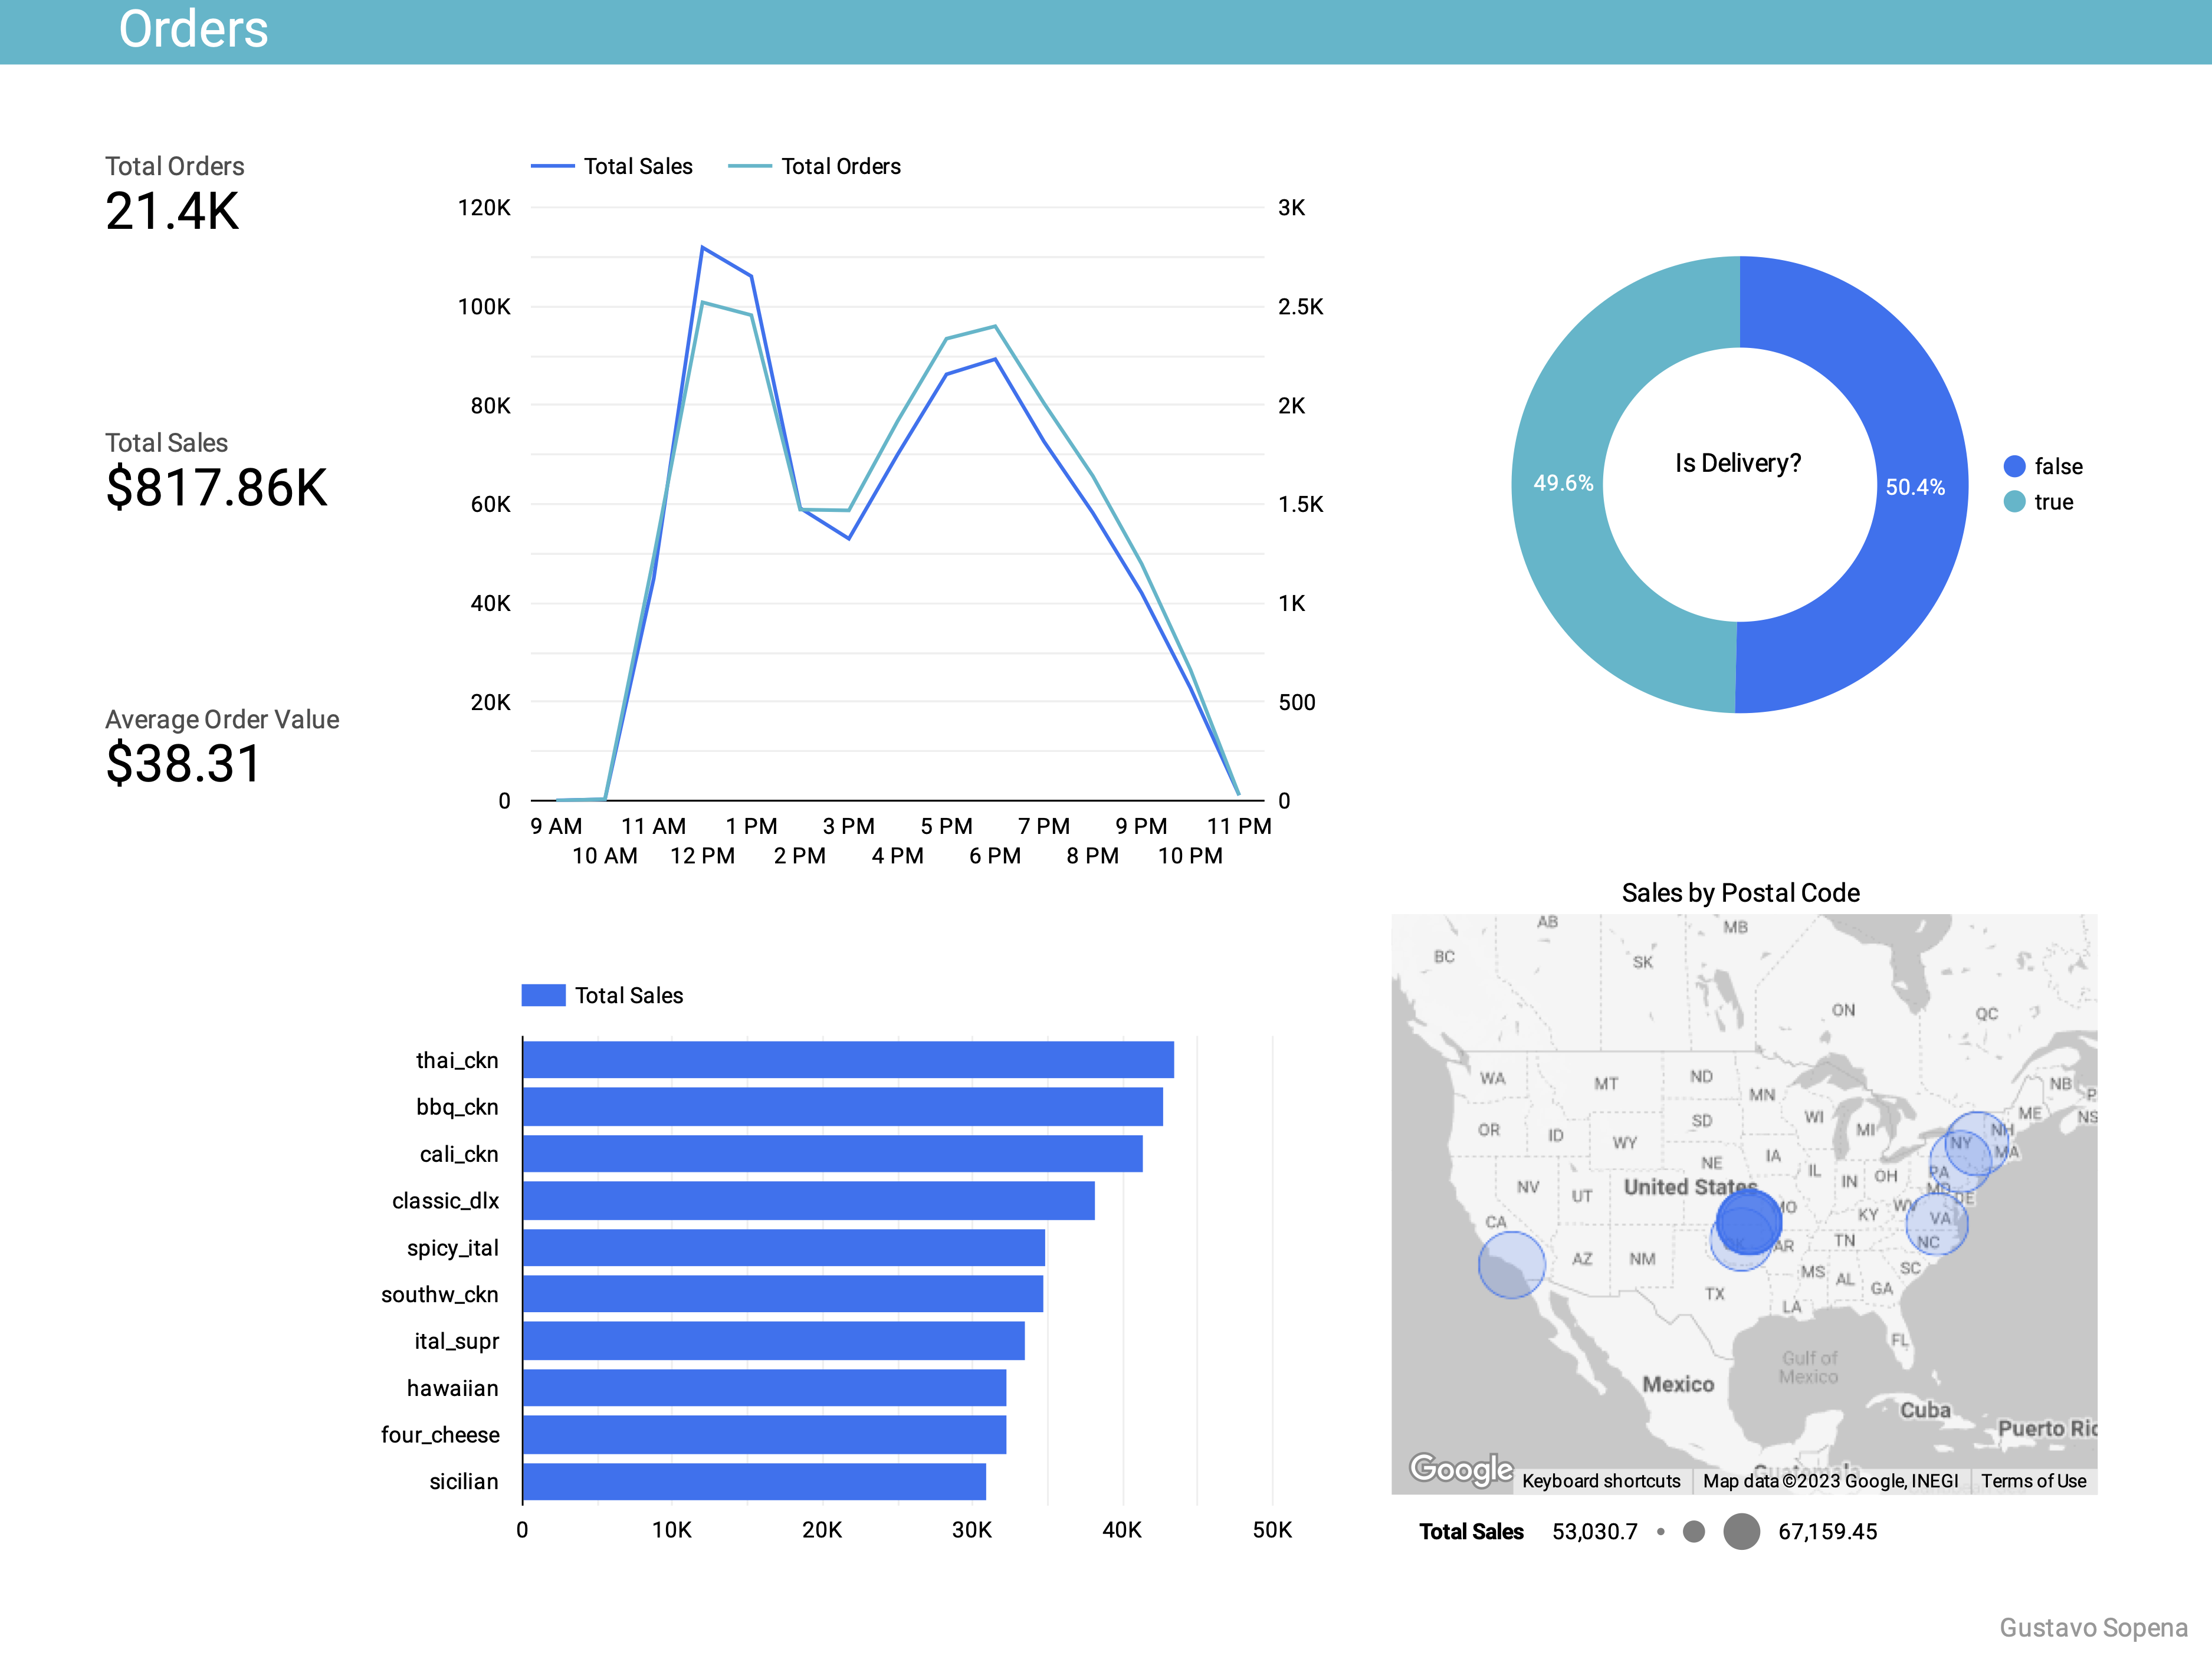
Task: Click the California map bubble
Action: point(1511,1265)
